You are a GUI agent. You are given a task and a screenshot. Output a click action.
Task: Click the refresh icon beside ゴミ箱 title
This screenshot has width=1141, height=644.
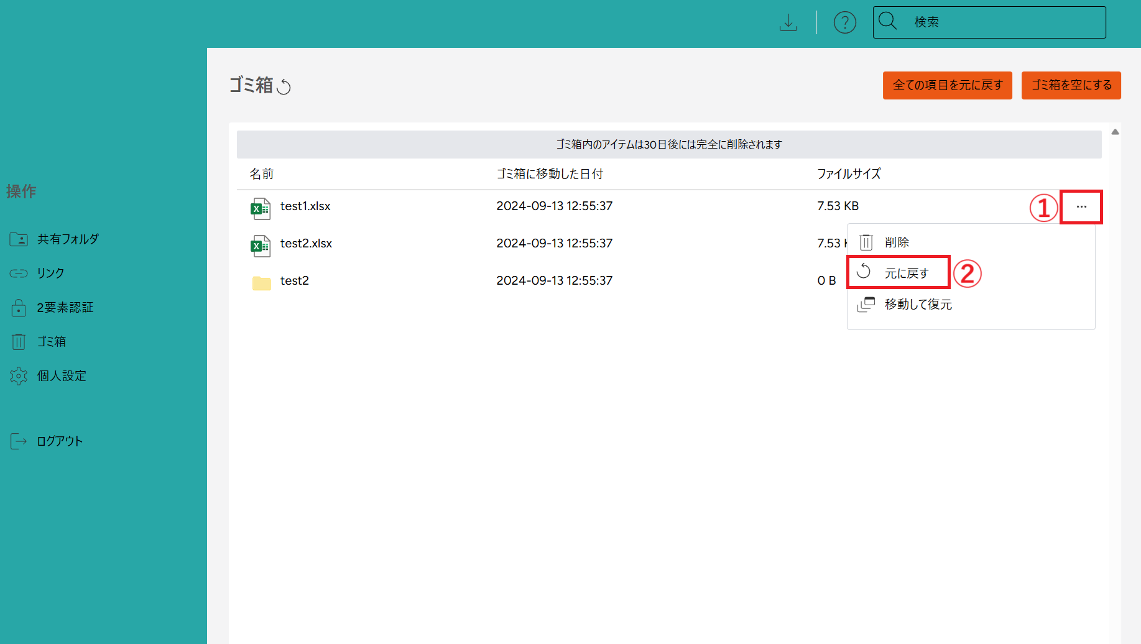[x=284, y=86]
